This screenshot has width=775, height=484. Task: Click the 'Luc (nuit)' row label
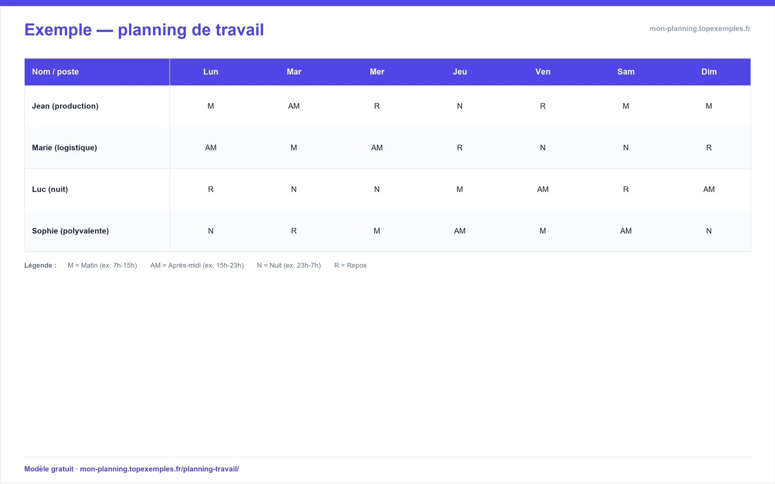[x=50, y=189]
